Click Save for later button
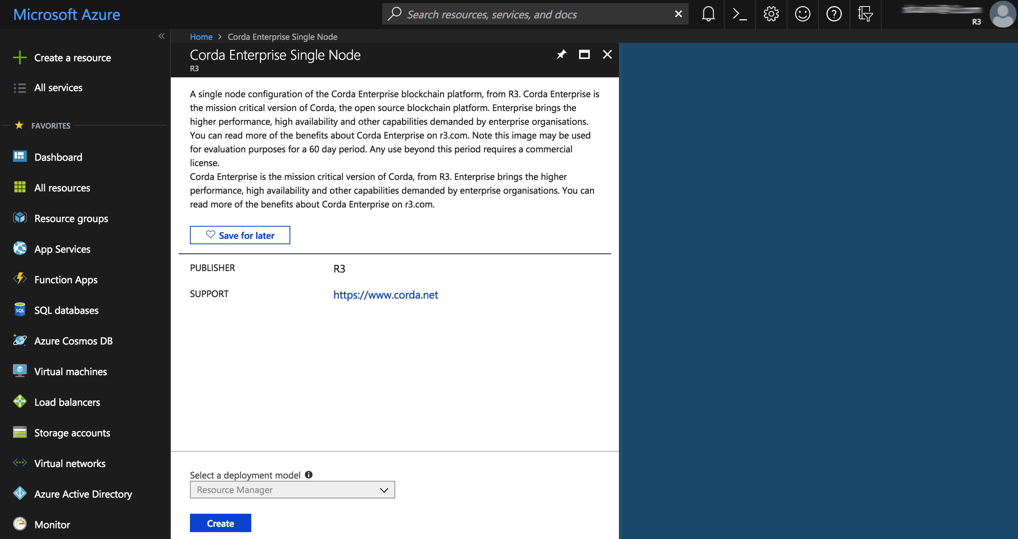Screen dimensions: 1018x539 pyautogui.click(x=240, y=235)
